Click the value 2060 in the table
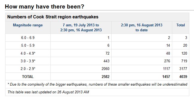The width and height of the screenshot is (194, 101). point(106,69)
